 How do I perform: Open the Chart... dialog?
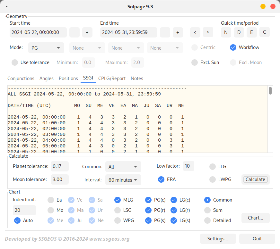pyautogui.click(x=255, y=218)
